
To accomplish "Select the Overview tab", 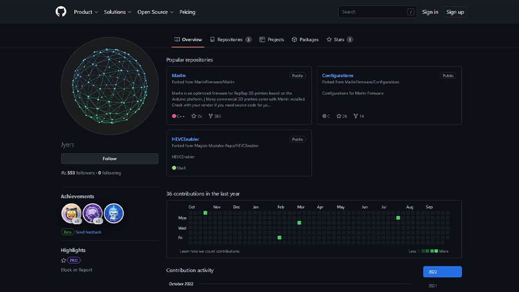I will [188, 39].
